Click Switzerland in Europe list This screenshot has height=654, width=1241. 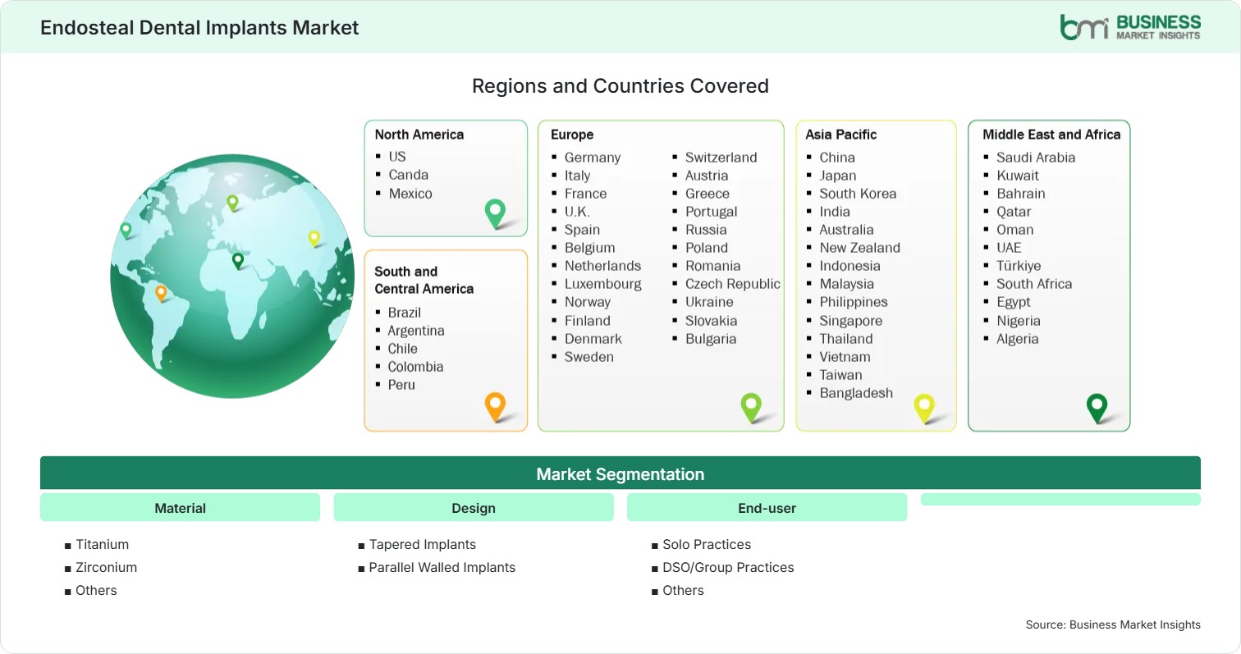coord(721,157)
